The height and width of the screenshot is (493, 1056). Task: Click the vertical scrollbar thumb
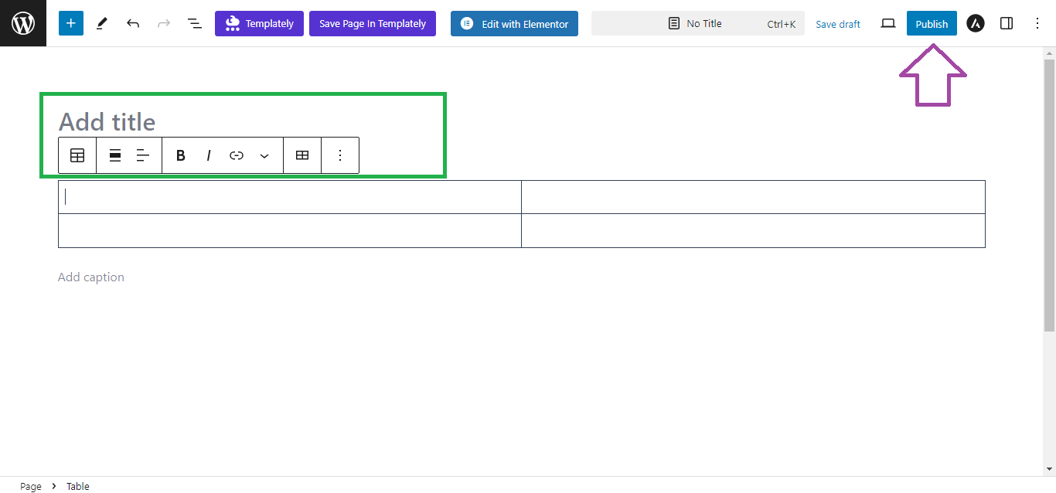coord(1049,193)
